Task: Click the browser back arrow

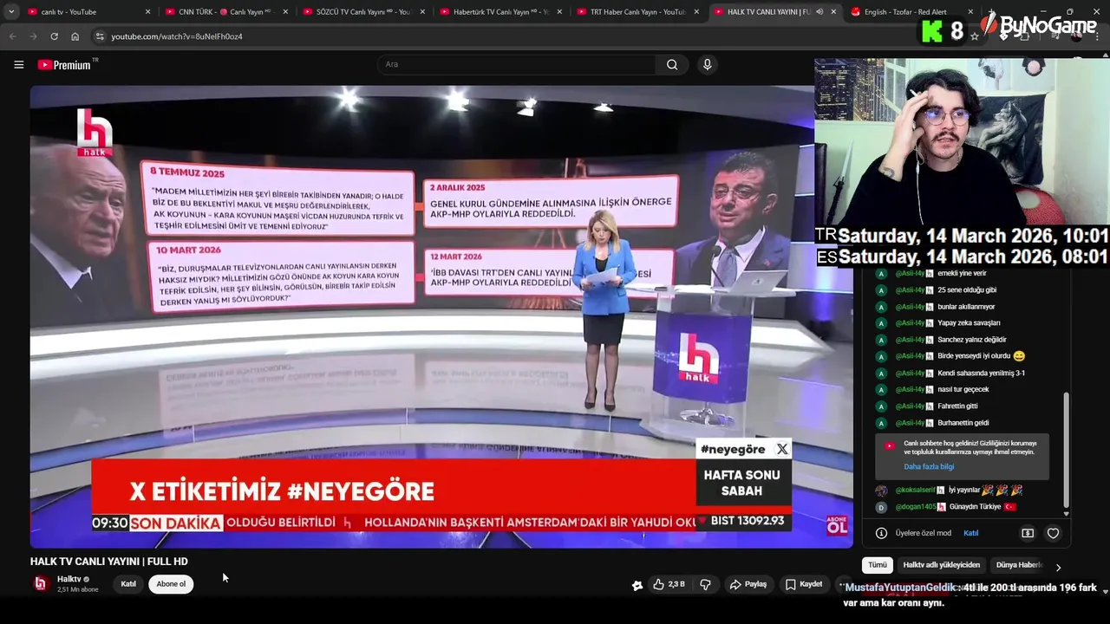Action: tap(12, 36)
